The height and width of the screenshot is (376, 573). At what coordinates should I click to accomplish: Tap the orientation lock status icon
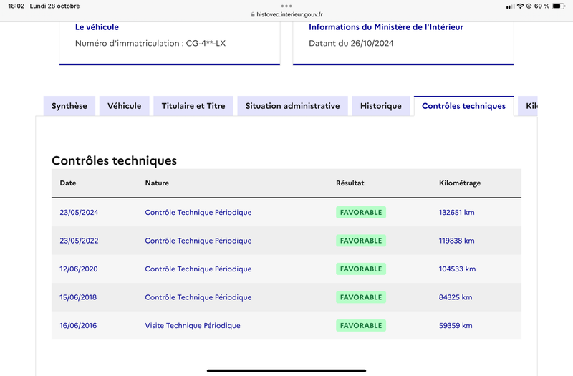coord(529,6)
